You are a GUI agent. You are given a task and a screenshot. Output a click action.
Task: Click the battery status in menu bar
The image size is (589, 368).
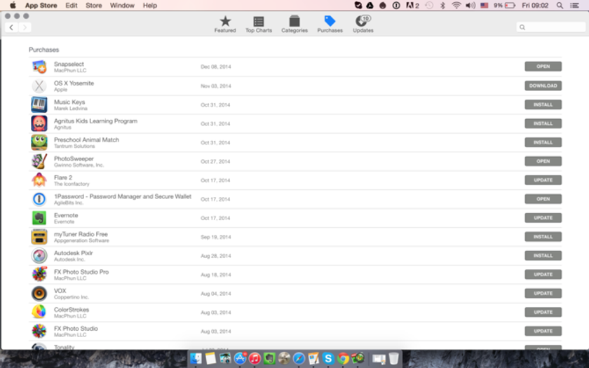tap(504, 6)
